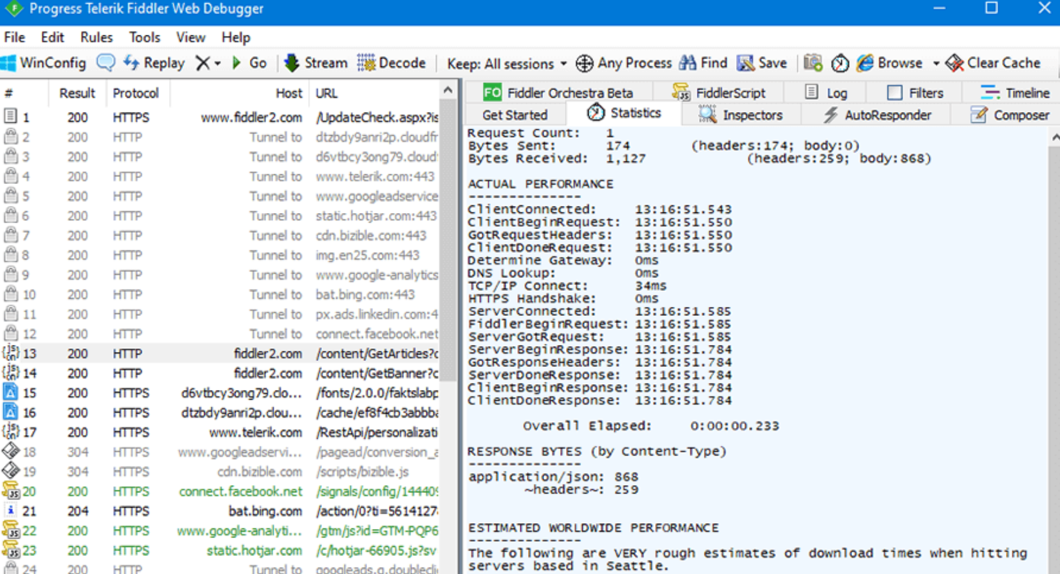Click the Statistics panel scroll-up arrow
Viewport: 1060px width, 574px height.
(1055, 136)
